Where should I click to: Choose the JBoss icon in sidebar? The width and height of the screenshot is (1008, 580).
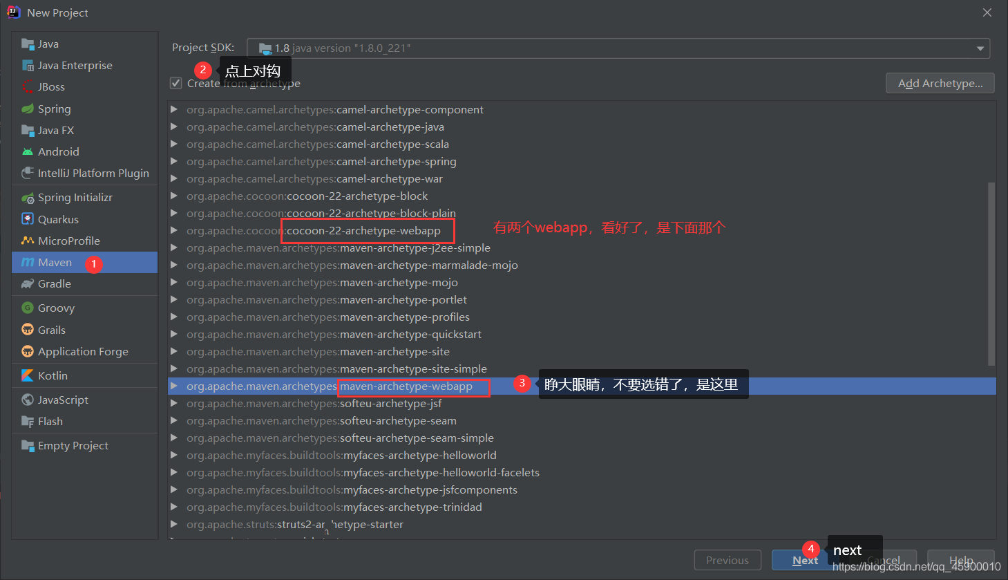coord(28,87)
